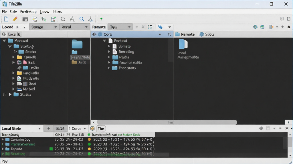Expand the Statics folder
293x164 pixels.
pyautogui.click(x=10, y=95)
